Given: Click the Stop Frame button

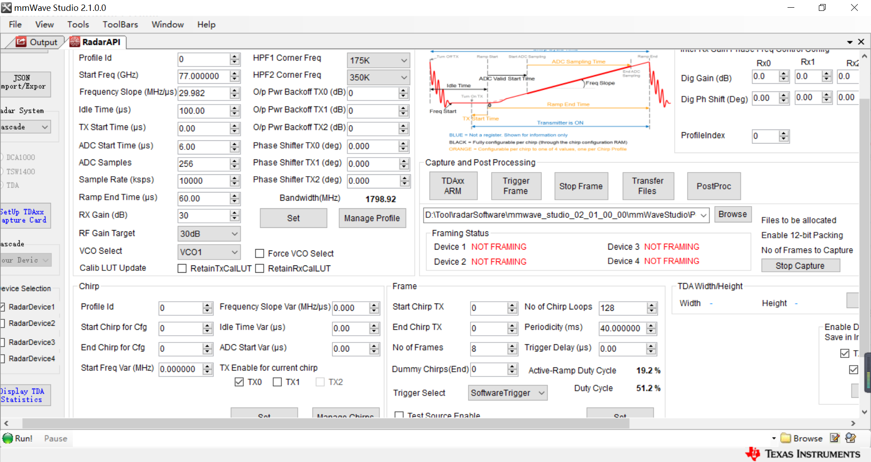Looking at the screenshot, I should point(581,186).
